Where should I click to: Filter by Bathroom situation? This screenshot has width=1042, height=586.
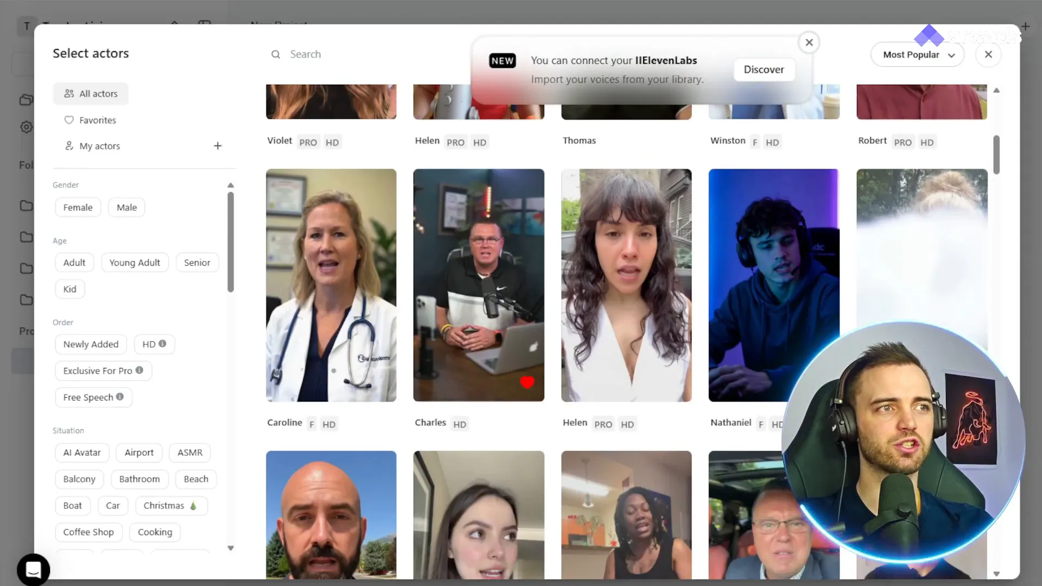coord(139,479)
